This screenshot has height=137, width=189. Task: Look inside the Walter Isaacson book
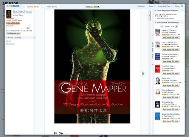[x=170, y=85]
